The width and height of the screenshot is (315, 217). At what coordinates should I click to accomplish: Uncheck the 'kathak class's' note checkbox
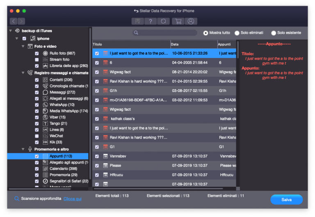[97, 119]
